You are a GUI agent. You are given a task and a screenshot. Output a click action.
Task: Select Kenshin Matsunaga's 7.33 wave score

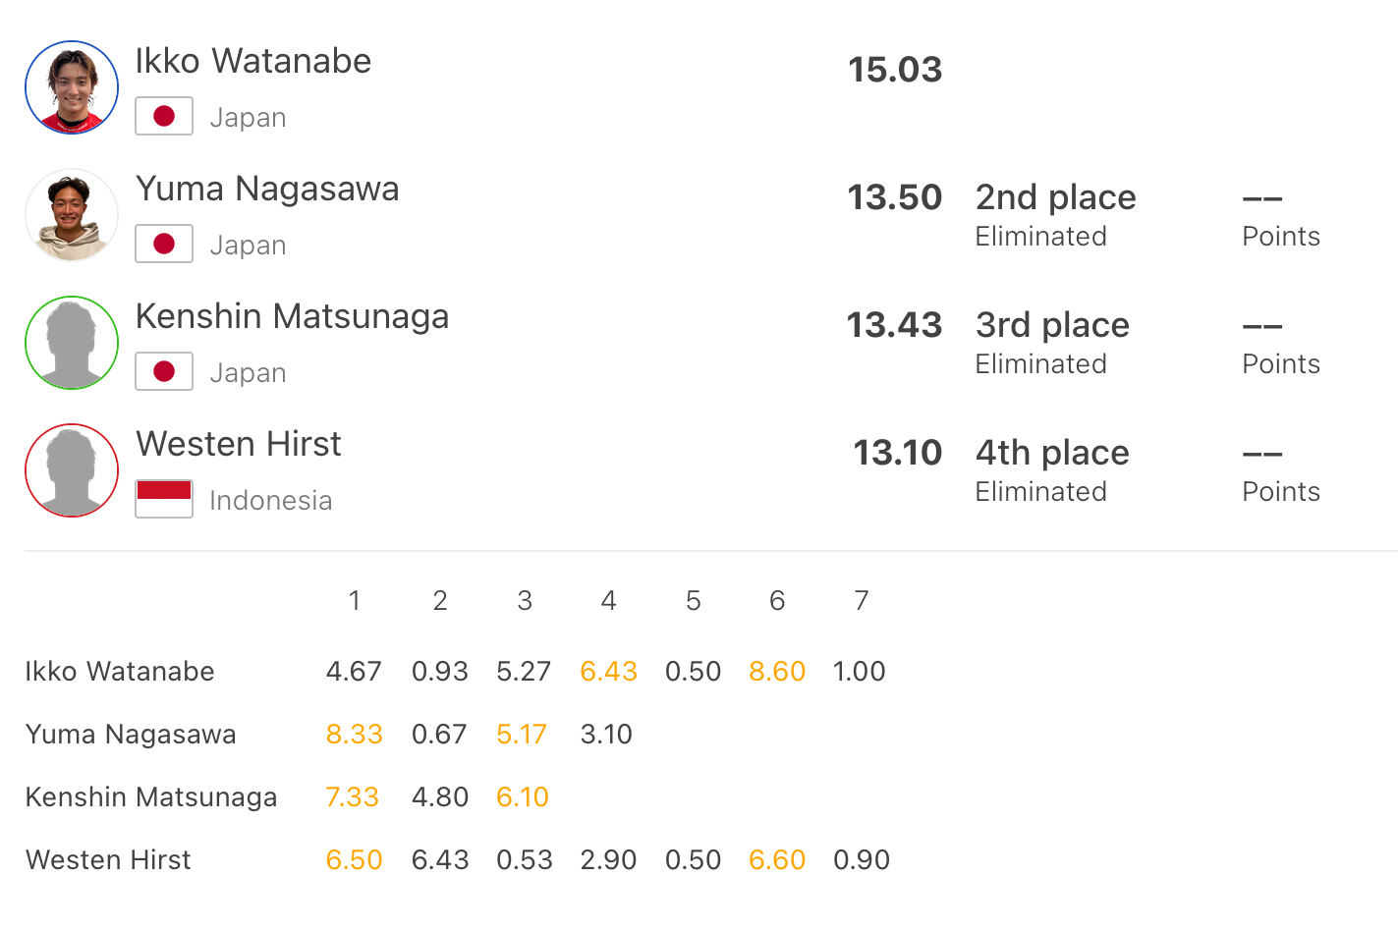click(352, 797)
